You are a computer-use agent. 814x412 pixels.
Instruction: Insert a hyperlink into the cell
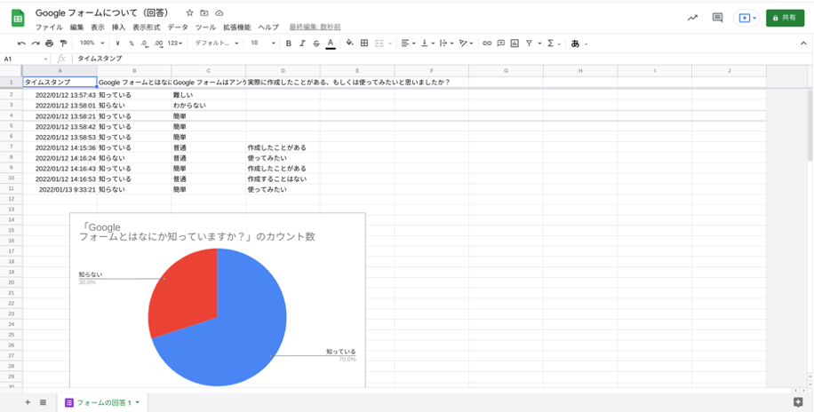[486, 44]
